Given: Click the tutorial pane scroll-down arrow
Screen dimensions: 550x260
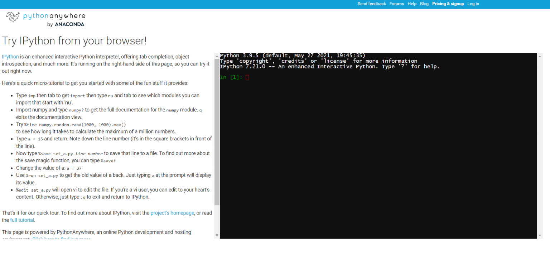Looking at the screenshot, I should click(x=217, y=235).
